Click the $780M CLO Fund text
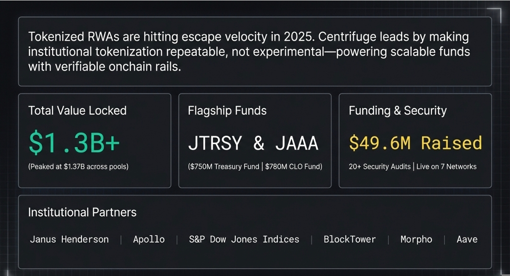 (293, 166)
